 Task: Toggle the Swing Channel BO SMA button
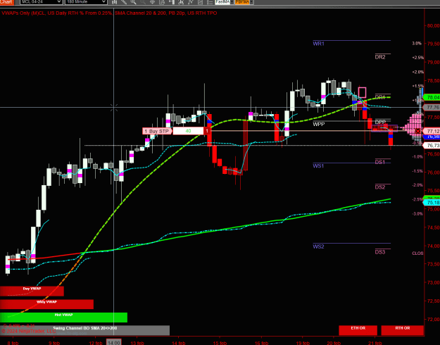point(84,330)
